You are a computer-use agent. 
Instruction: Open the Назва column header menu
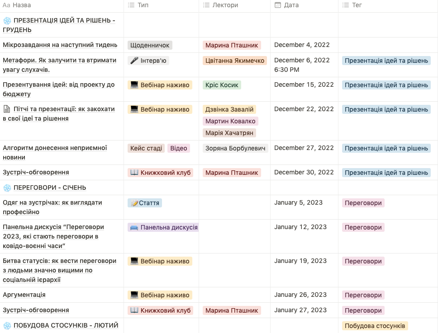click(x=22, y=5)
